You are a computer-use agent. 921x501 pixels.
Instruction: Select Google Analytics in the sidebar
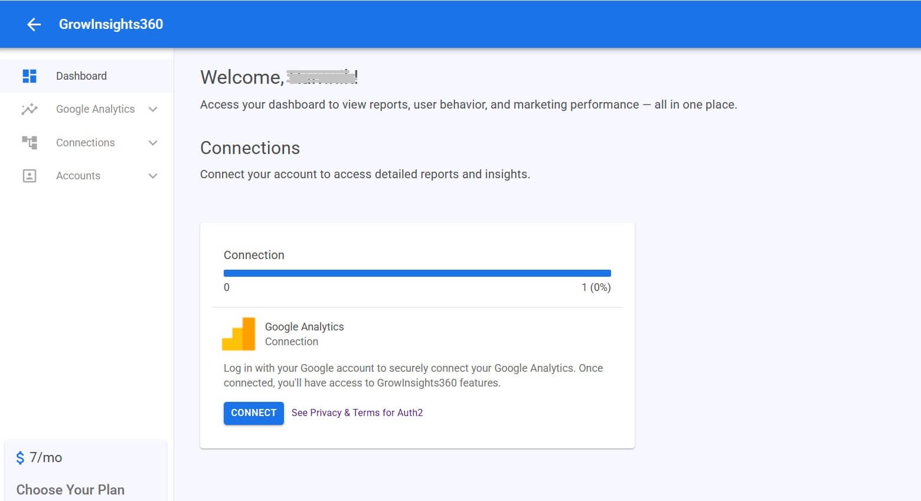pos(87,109)
